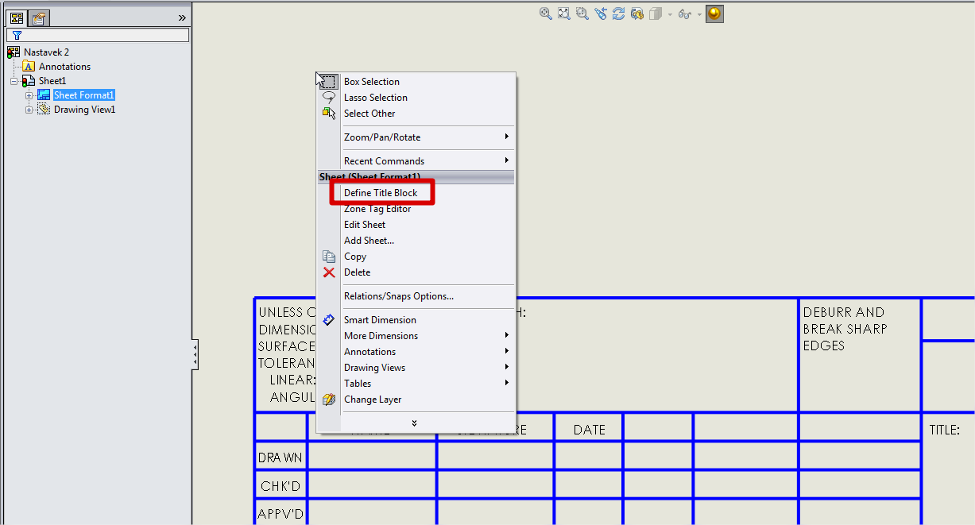The width and height of the screenshot is (975, 525).
Task: Switch to the PropertyManager tab
Action: pos(39,17)
